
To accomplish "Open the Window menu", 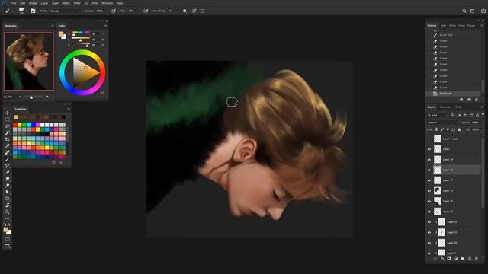I will click(x=107, y=3).
